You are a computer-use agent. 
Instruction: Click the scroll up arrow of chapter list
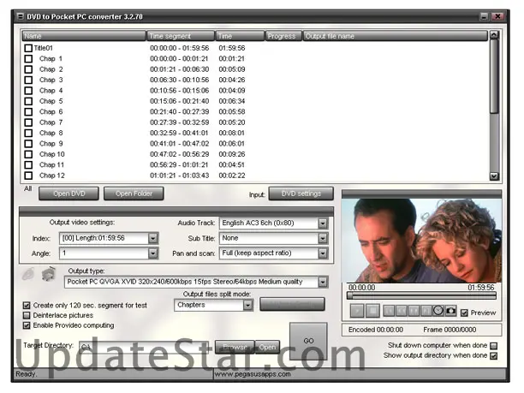494,35
